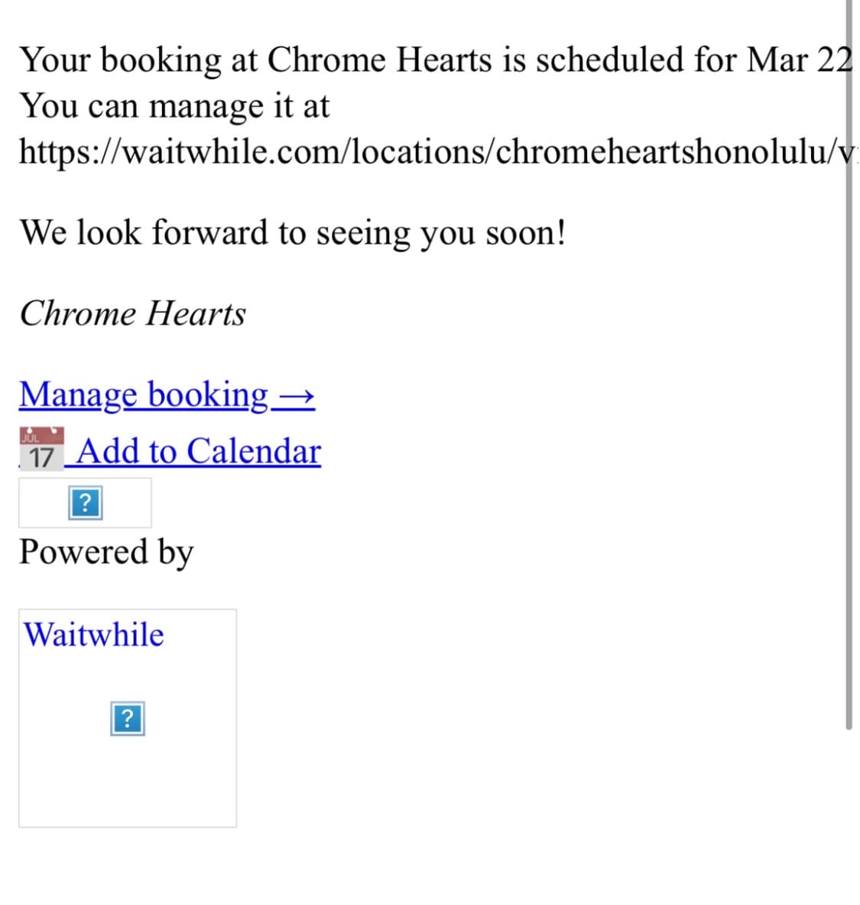Click the question mark icon in the Waitwhile box
This screenshot has width=860, height=905.
tap(127, 719)
